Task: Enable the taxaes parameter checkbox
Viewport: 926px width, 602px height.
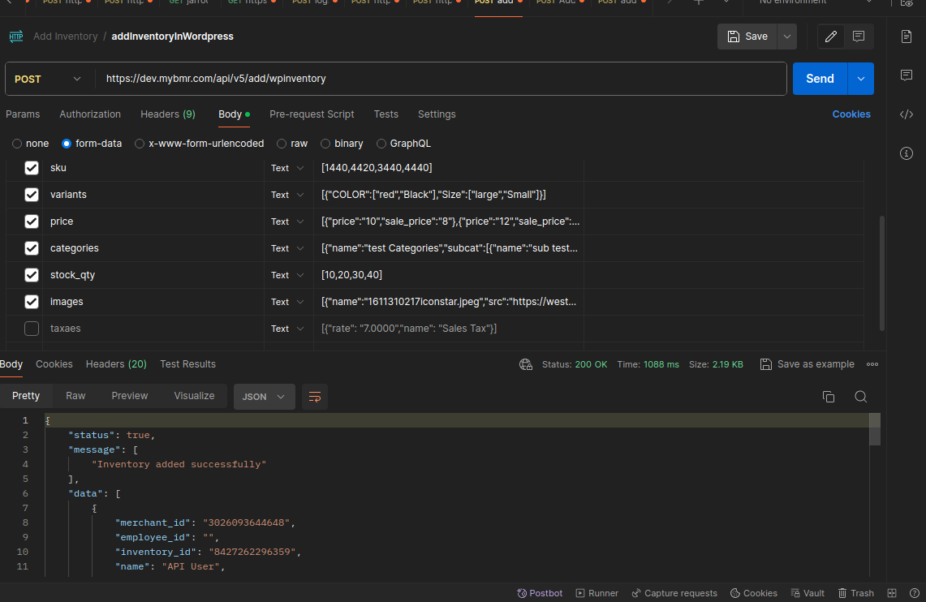Action: click(x=32, y=329)
